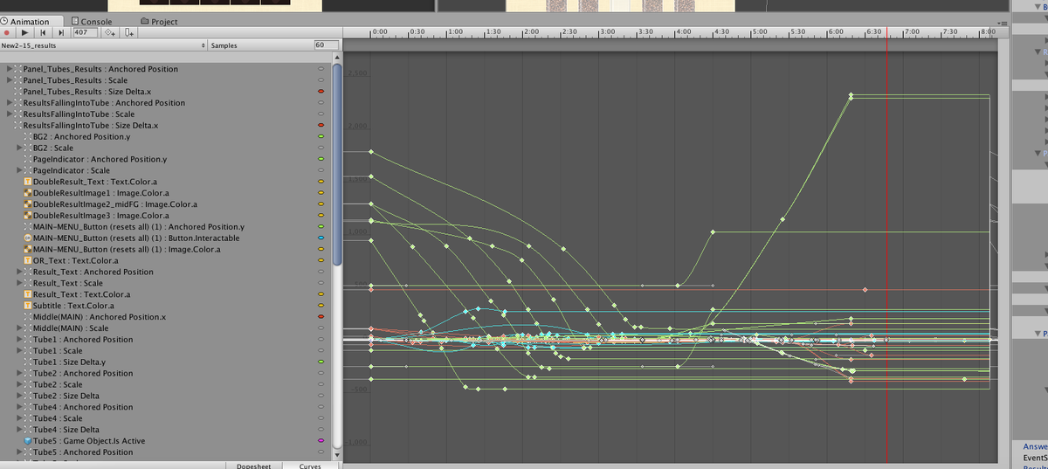Click Button icon beside Button.Interactable row
This screenshot has width=1048, height=469.
click(28, 238)
